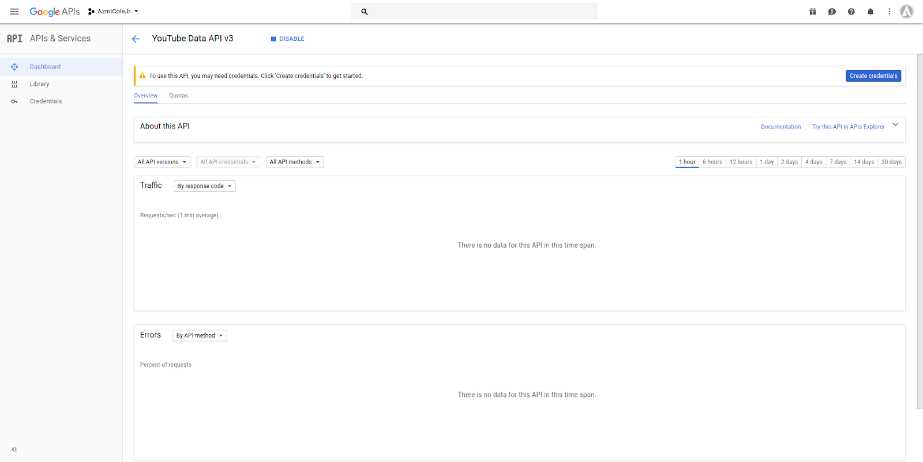Open Errors By API method dropdown
This screenshot has height=462, width=923.
tap(200, 335)
